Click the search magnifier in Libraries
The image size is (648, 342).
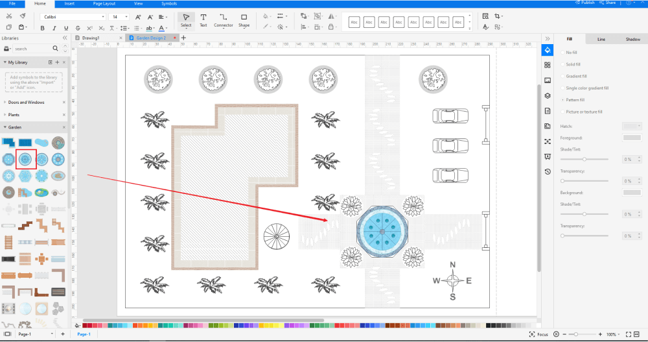point(55,49)
